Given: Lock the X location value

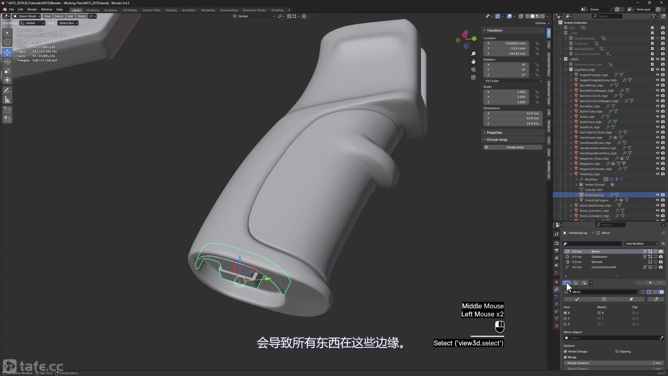Looking at the screenshot, I should pyautogui.click(x=537, y=43).
